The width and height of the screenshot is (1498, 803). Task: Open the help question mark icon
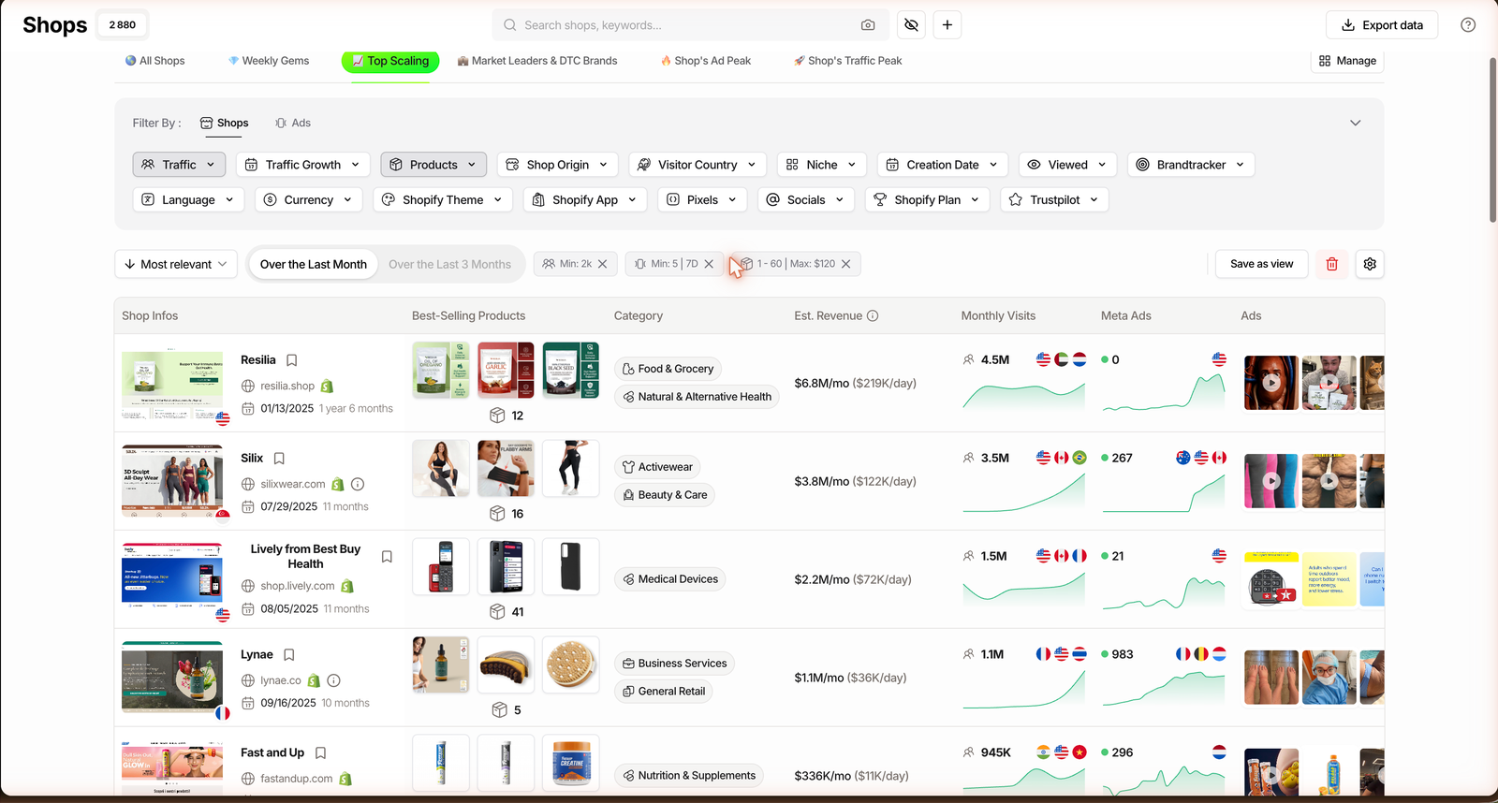(x=1468, y=25)
